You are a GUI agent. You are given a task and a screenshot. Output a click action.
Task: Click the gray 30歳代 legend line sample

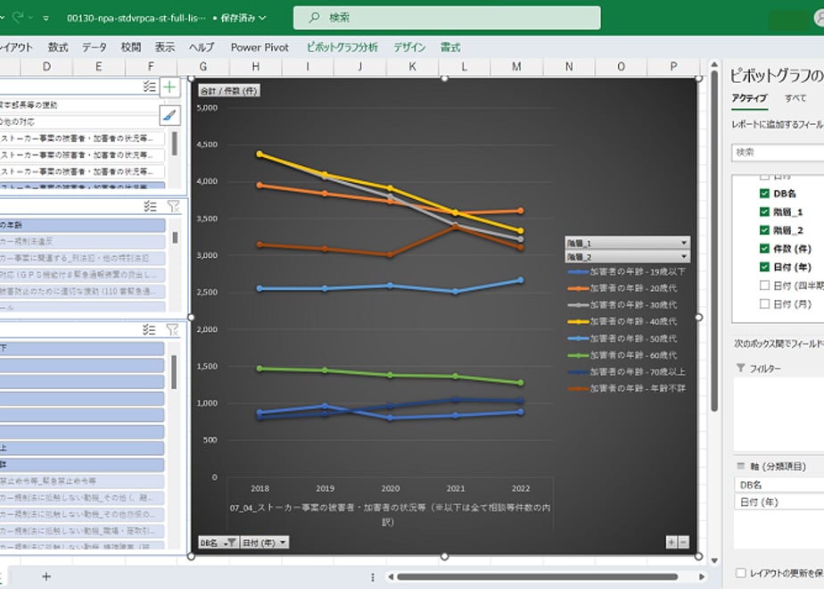[578, 305]
